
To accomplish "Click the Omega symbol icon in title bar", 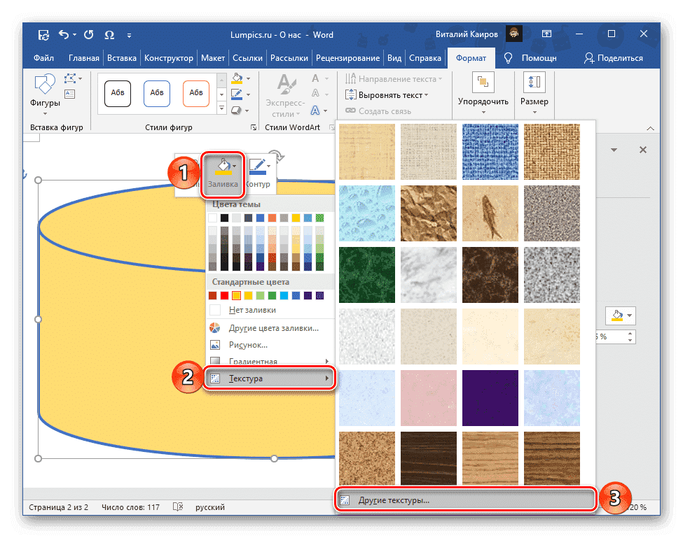I will tap(109, 34).
